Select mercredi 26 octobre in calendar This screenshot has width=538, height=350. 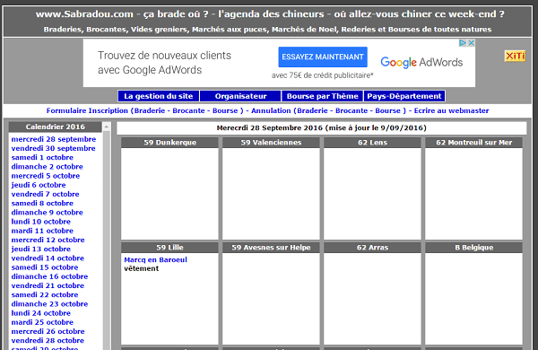coord(48,331)
